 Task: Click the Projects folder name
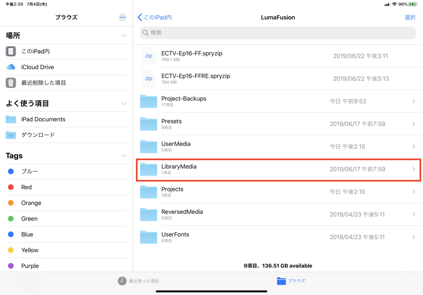pyautogui.click(x=172, y=189)
